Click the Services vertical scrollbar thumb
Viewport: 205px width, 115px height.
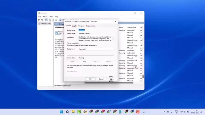pyautogui.click(x=143, y=76)
